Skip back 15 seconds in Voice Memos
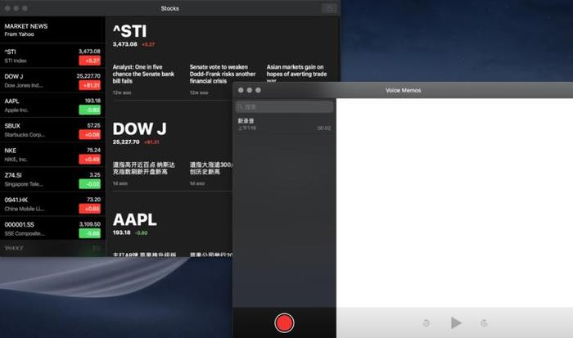 click(426, 323)
